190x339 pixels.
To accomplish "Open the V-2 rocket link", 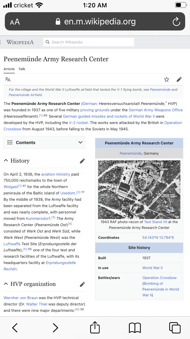I will tap(78, 123).
